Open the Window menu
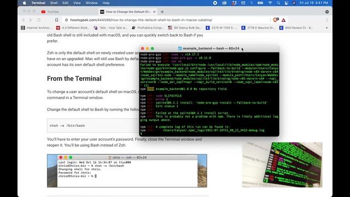 [91, 3]
